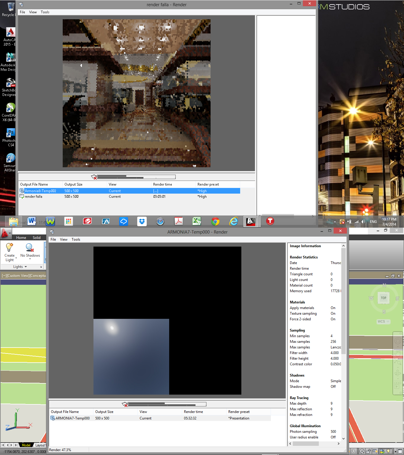
Task: Launch Microsoft Excel from the taskbar
Action: 197,221
